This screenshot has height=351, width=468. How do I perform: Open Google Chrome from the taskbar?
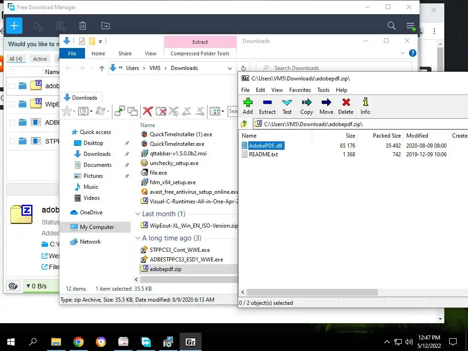coord(79,342)
